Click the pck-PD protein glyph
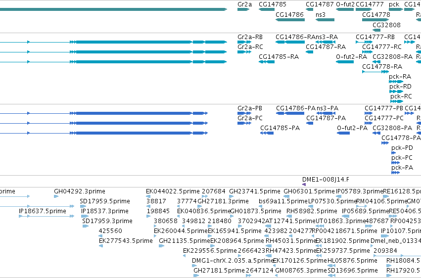 click(394, 153)
